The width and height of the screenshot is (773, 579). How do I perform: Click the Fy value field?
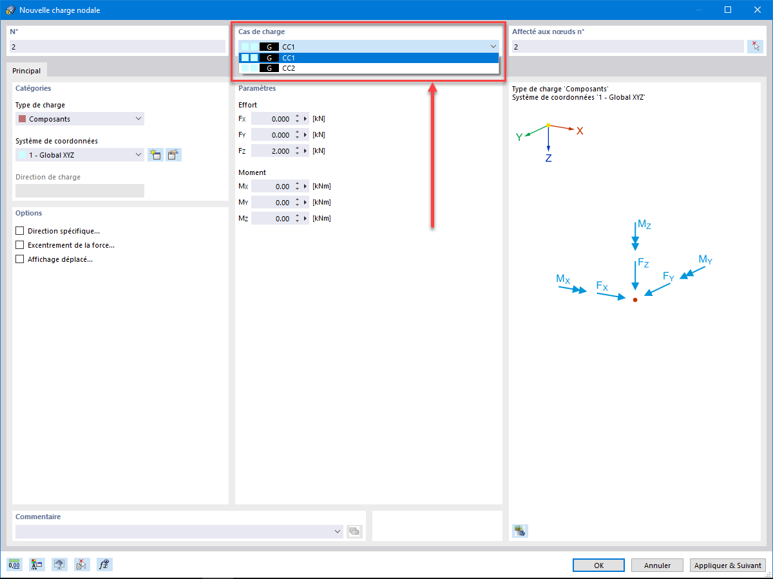[272, 135]
